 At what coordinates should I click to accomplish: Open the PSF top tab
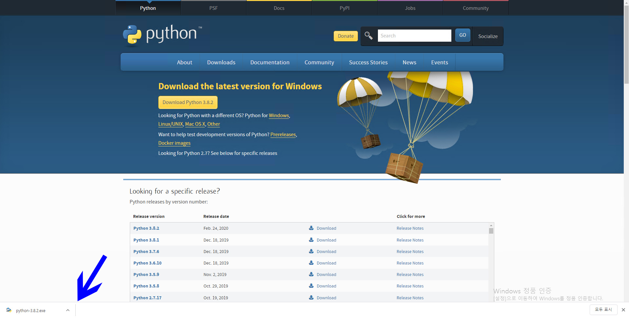(213, 8)
